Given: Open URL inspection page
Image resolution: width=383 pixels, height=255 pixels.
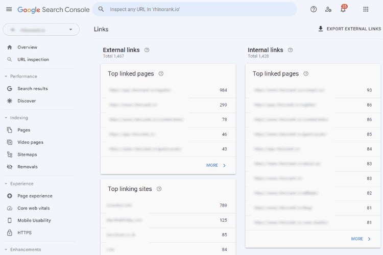Looking at the screenshot, I should coord(33,59).
